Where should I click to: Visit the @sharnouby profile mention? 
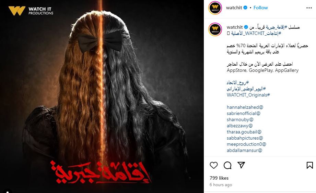pos(240,120)
